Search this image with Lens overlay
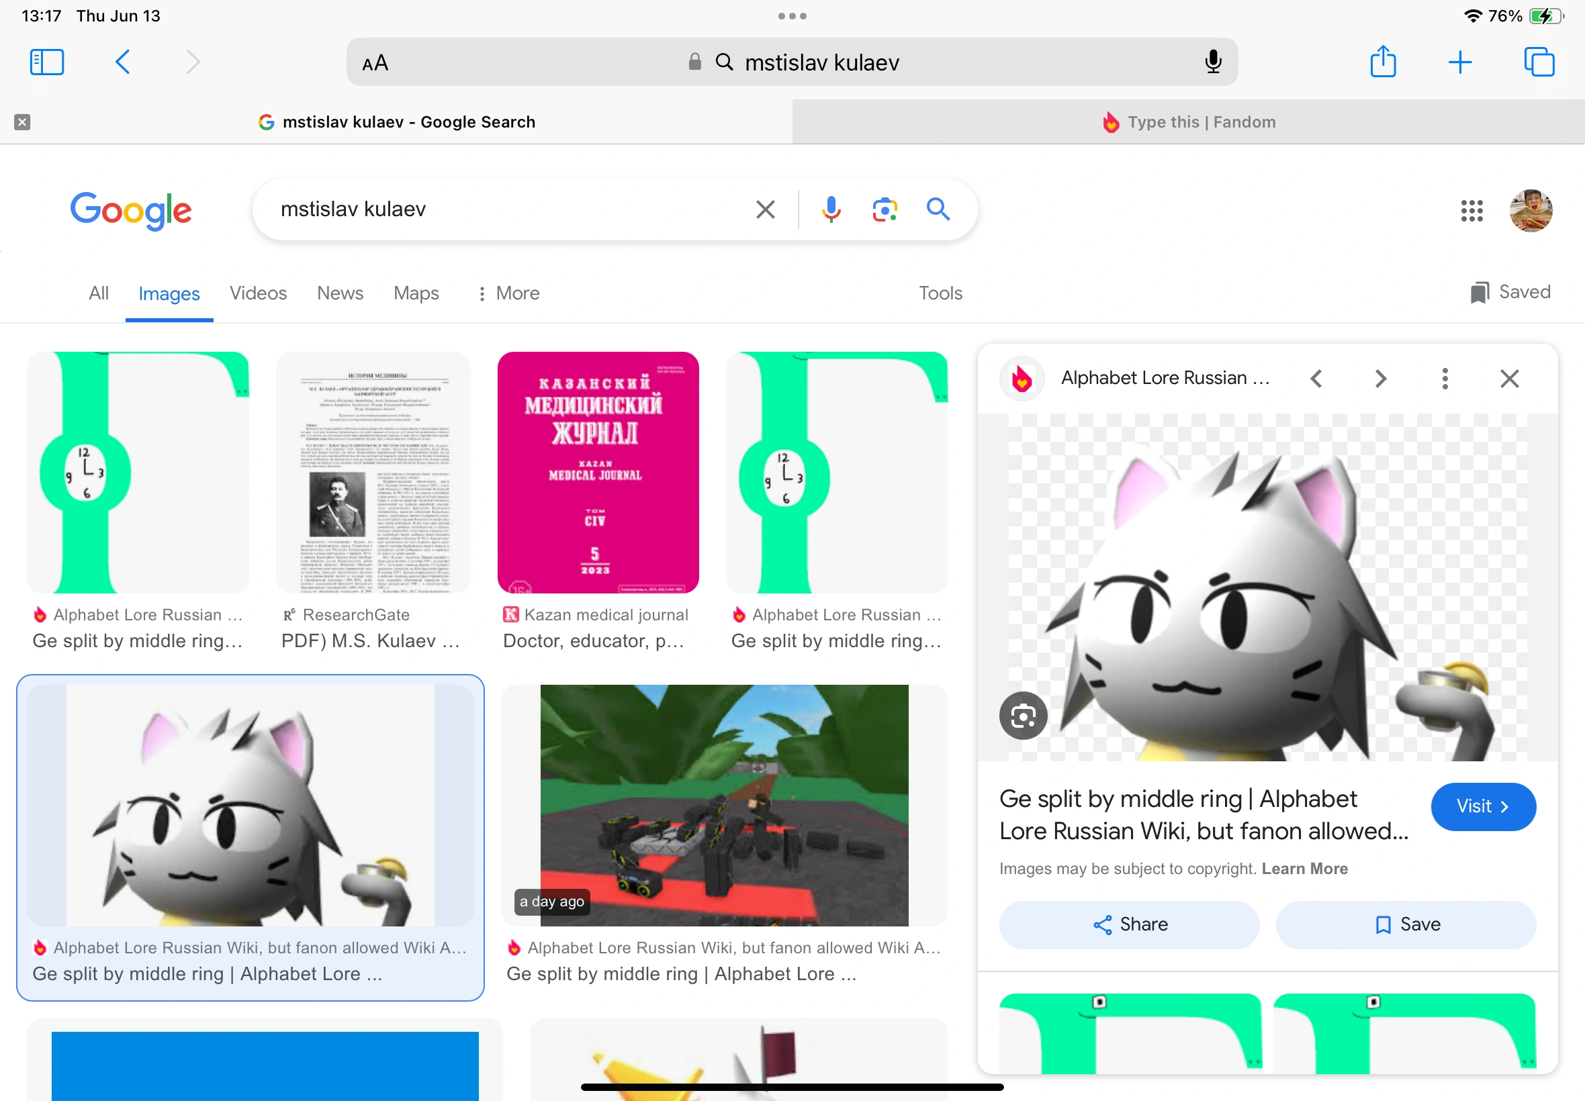 click(1023, 716)
